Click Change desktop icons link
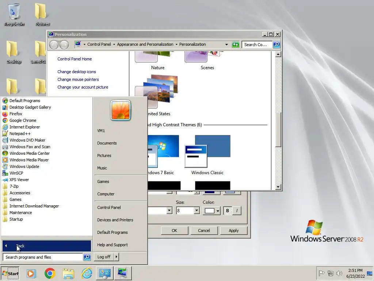 [x=77, y=72]
